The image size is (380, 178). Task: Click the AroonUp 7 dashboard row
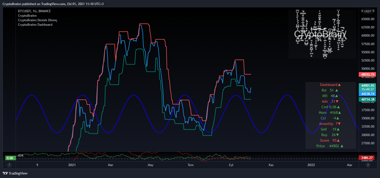330,124
